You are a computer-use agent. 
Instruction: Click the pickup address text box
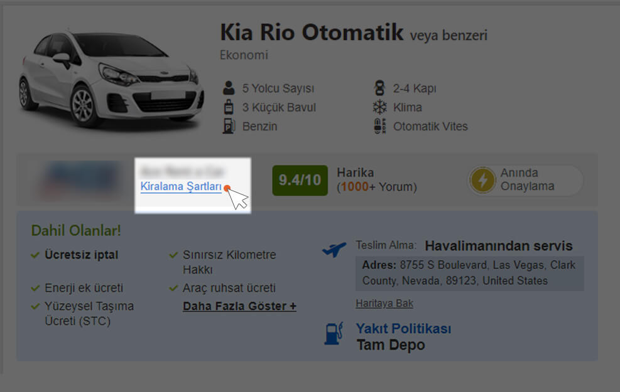[470, 273]
